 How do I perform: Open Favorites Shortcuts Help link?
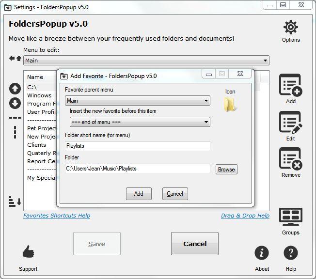(x=57, y=216)
